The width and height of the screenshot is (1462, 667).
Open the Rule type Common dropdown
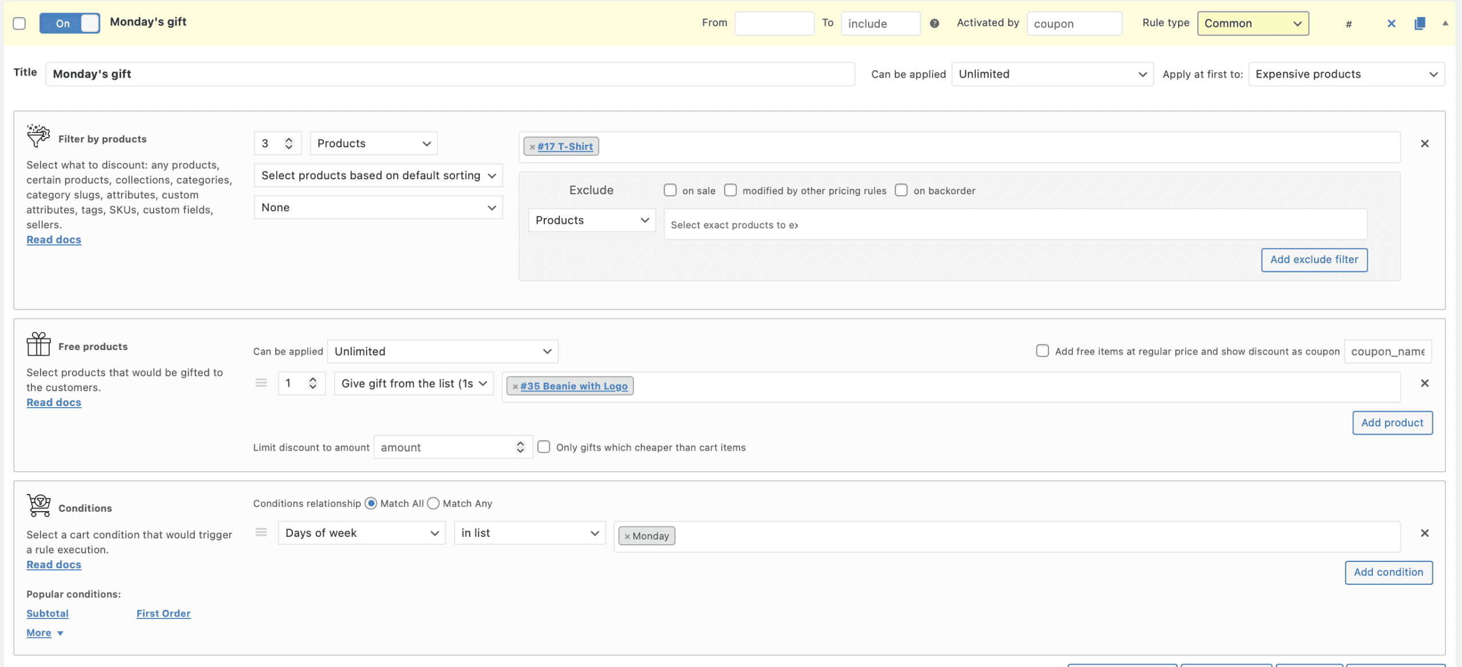pos(1252,23)
